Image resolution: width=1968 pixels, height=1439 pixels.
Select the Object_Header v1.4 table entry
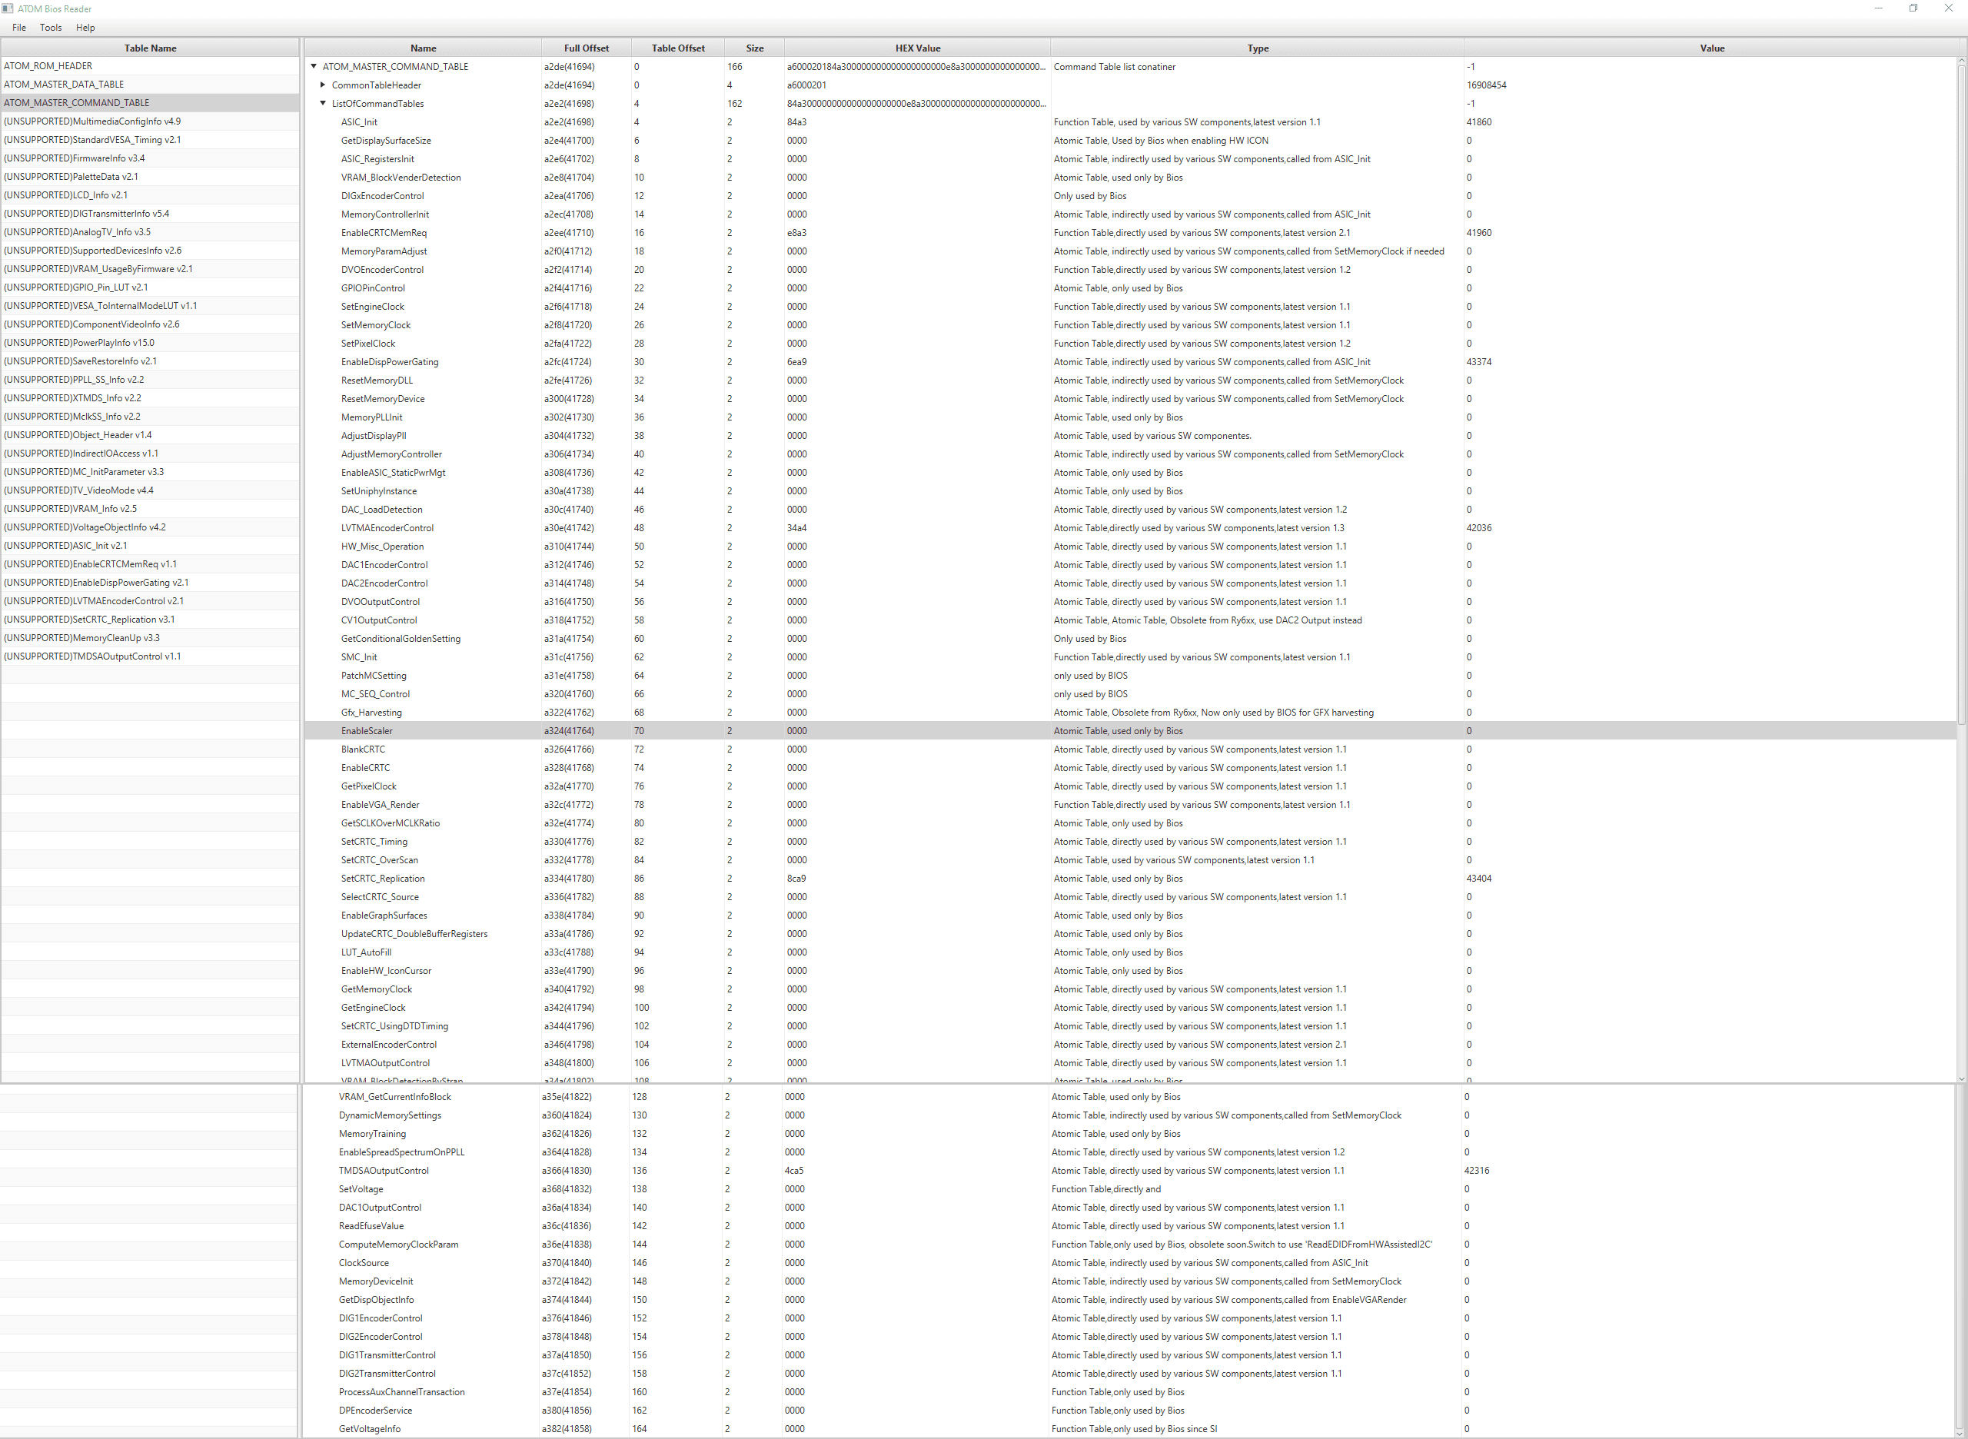[150, 434]
